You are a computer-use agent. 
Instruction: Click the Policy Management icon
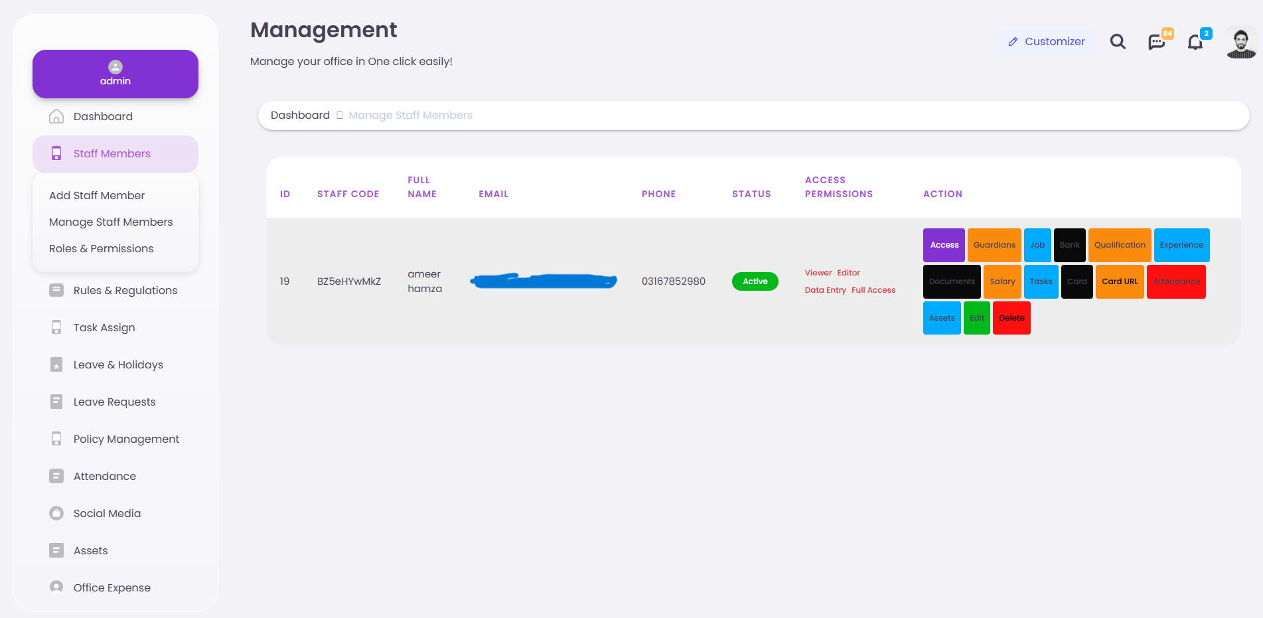point(56,439)
